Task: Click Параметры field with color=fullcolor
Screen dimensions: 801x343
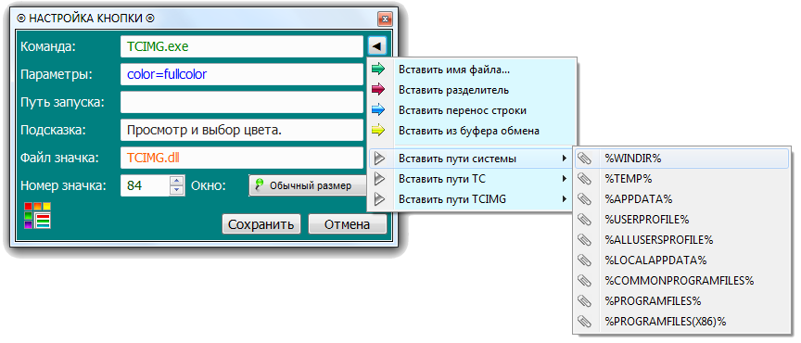Action: tap(242, 75)
